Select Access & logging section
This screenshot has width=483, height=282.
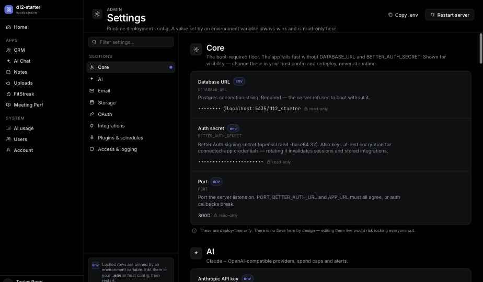[131, 149]
